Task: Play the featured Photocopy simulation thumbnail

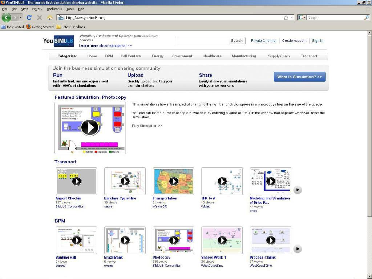Action: click(90, 128)
